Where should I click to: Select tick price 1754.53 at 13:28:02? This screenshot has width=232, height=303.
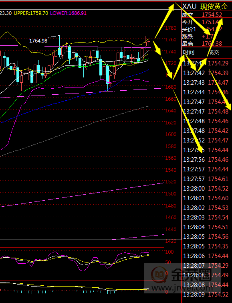pos(218,208)
